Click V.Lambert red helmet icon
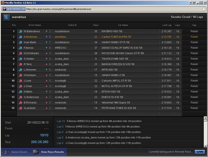The width and height of the screenshot is (208, 157). pyautogui.click(x=21, y=108)
